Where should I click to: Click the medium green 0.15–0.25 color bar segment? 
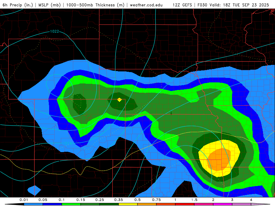click(90, 204)
